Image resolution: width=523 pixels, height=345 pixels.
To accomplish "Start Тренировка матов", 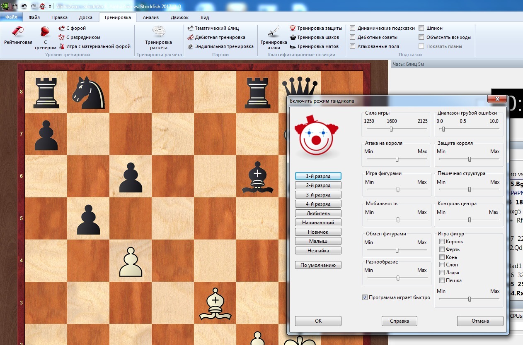I will pyautogui.click(x=314, y=46).
